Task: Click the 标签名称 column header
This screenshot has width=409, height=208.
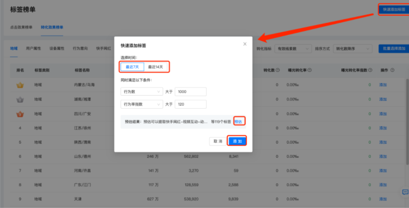Action: [x=82, y=70]
